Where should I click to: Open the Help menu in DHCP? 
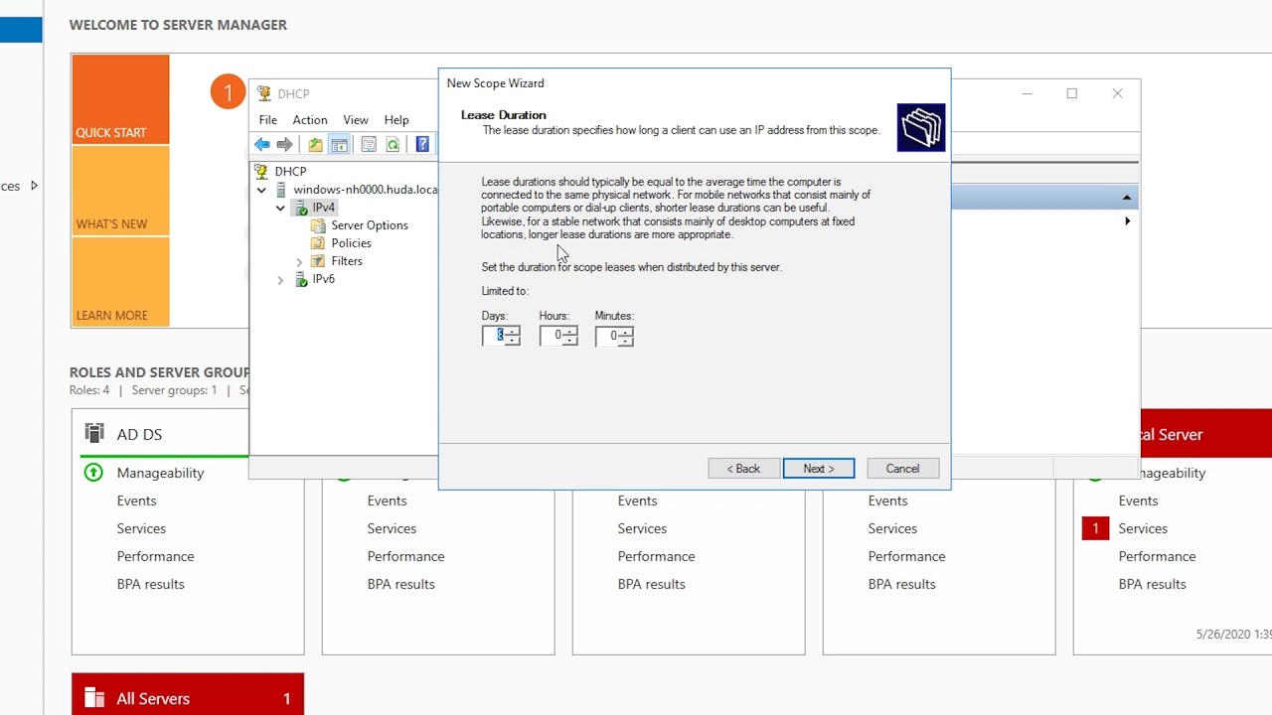[x=397, y=119]
